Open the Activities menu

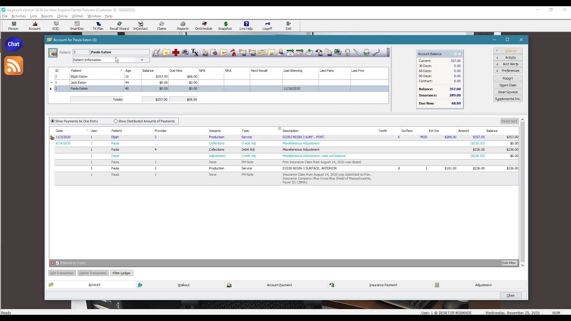(19, 16)
